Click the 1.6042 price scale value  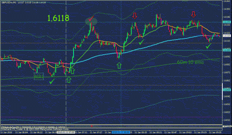227,96
